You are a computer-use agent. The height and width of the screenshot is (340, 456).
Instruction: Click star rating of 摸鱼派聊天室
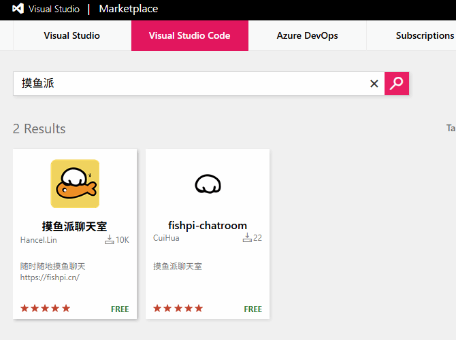point(46,308)
